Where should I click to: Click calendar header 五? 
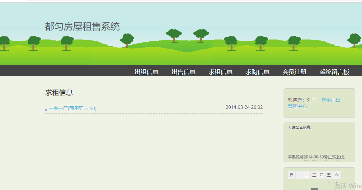click(x=329, y=175)
